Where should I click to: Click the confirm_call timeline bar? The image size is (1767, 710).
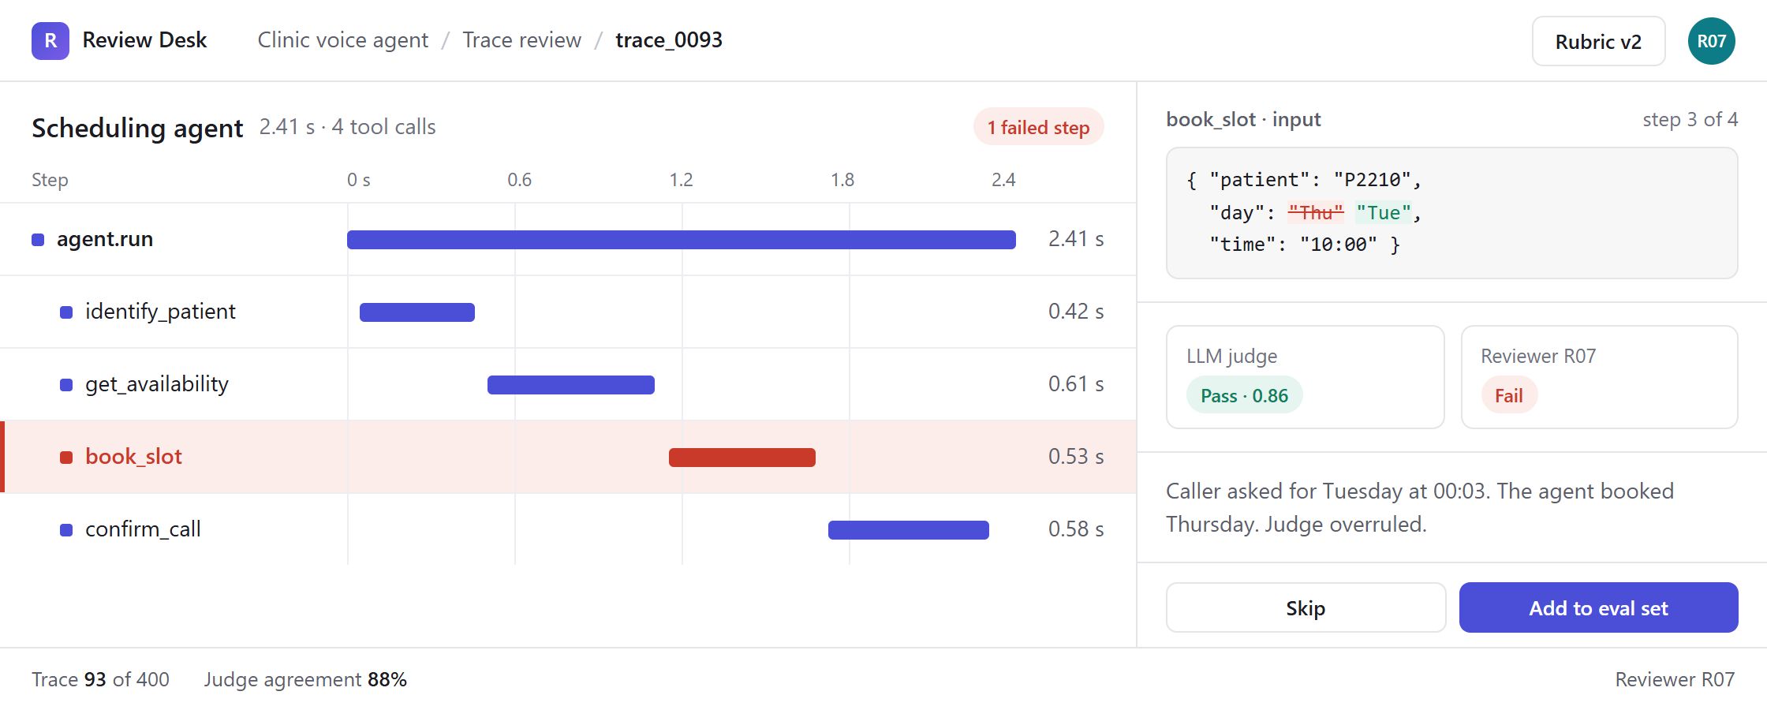click(x=909, y=530)
